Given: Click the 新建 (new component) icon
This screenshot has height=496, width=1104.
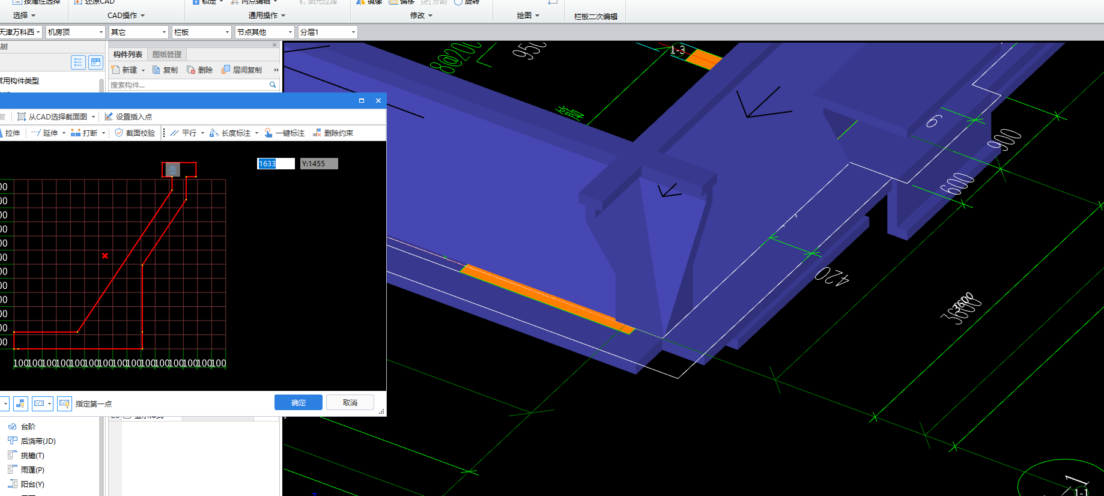Looking at the screenshot, I should coord(116,70).
